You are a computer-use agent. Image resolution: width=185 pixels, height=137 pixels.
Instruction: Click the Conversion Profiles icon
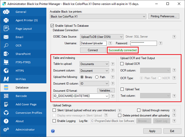6,113
